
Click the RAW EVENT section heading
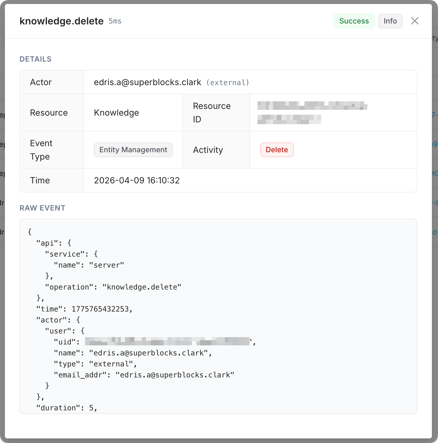coord(42,208)
